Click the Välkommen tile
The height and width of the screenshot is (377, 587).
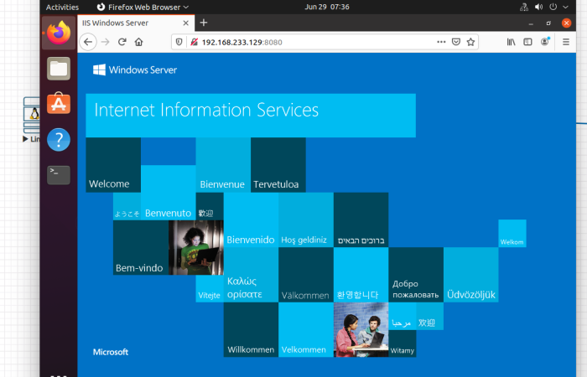[x=306, y=275]
